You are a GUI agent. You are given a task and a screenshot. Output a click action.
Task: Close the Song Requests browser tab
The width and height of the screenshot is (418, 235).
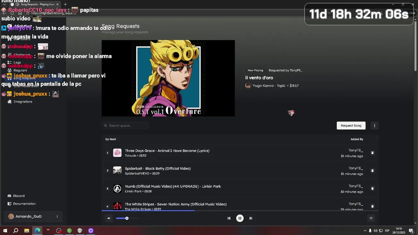click(58, 4)
